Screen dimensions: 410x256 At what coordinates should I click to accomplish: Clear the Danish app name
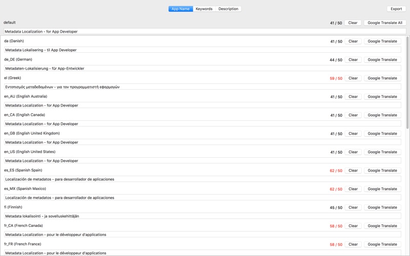(353, 41)
